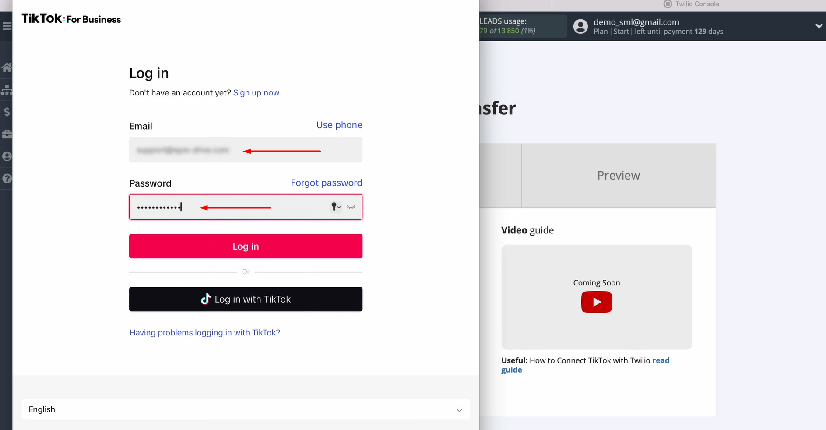Open the connections hierarchy icon in sidebar
Screen dimensions: 826x430
point(7,90)
